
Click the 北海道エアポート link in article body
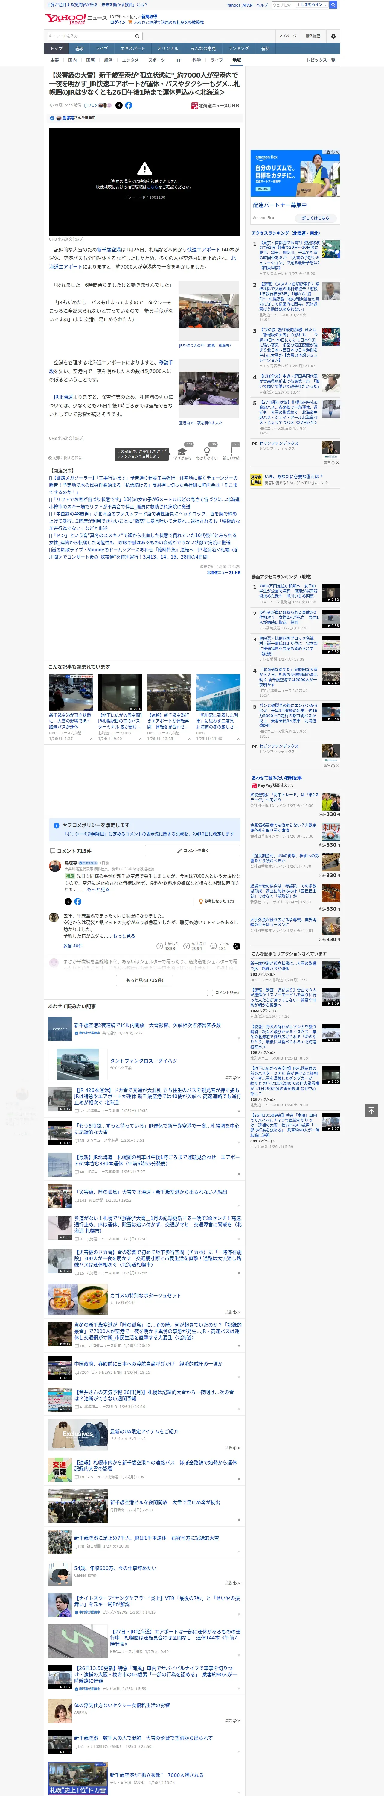coord(142,262)
